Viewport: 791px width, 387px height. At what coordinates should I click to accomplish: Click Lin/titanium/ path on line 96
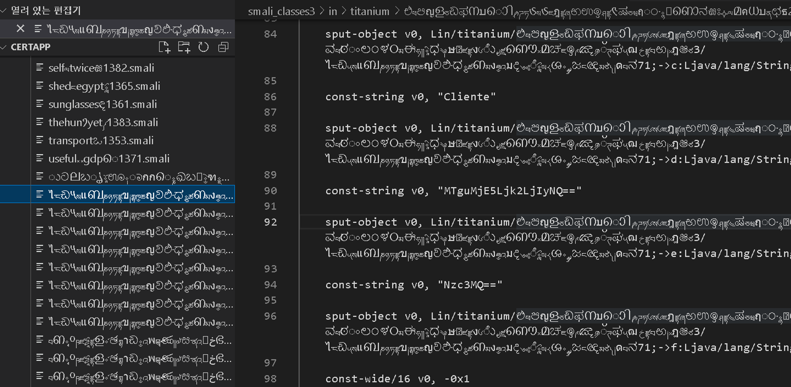pos(473,316)
